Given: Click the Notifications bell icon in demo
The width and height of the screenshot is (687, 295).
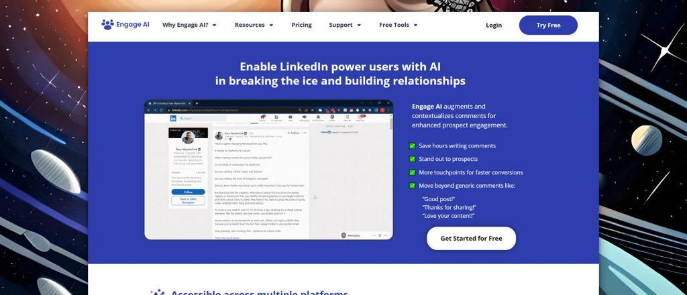Looking at the screenshot, I should (318, 118).
